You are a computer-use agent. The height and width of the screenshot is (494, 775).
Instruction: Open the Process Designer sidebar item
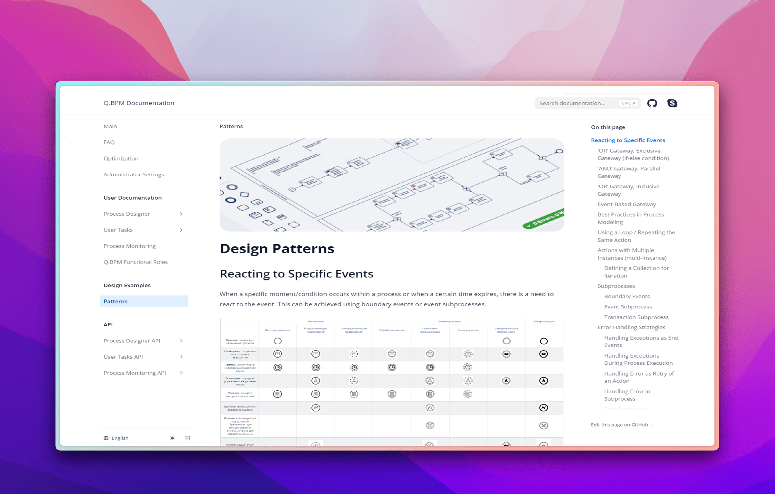pos(127,214)
